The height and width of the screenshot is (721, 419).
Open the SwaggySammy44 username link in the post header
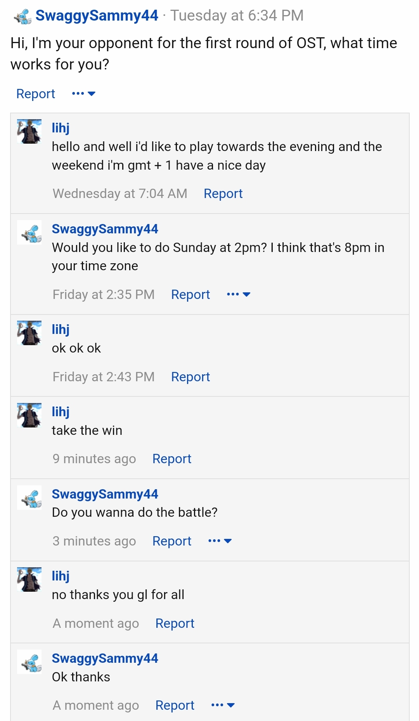click(x=97, y=16)
